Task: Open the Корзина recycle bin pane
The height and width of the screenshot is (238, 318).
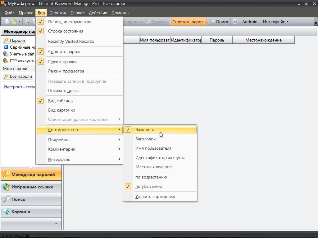Action: 31,212
